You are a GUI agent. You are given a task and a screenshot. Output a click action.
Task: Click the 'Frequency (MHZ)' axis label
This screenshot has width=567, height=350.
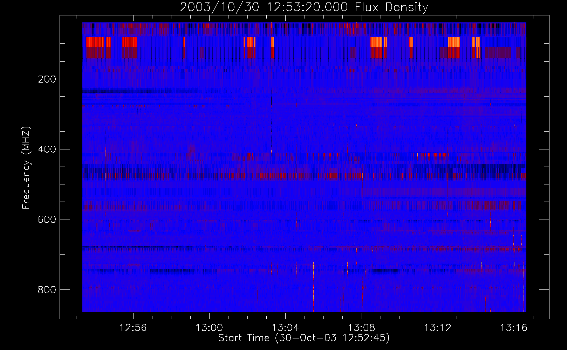pos(26,168)
